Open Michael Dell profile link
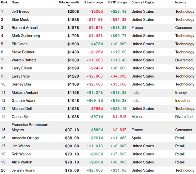Image resolution: width=196 pixels, height=174 pixels. (22, 109)
